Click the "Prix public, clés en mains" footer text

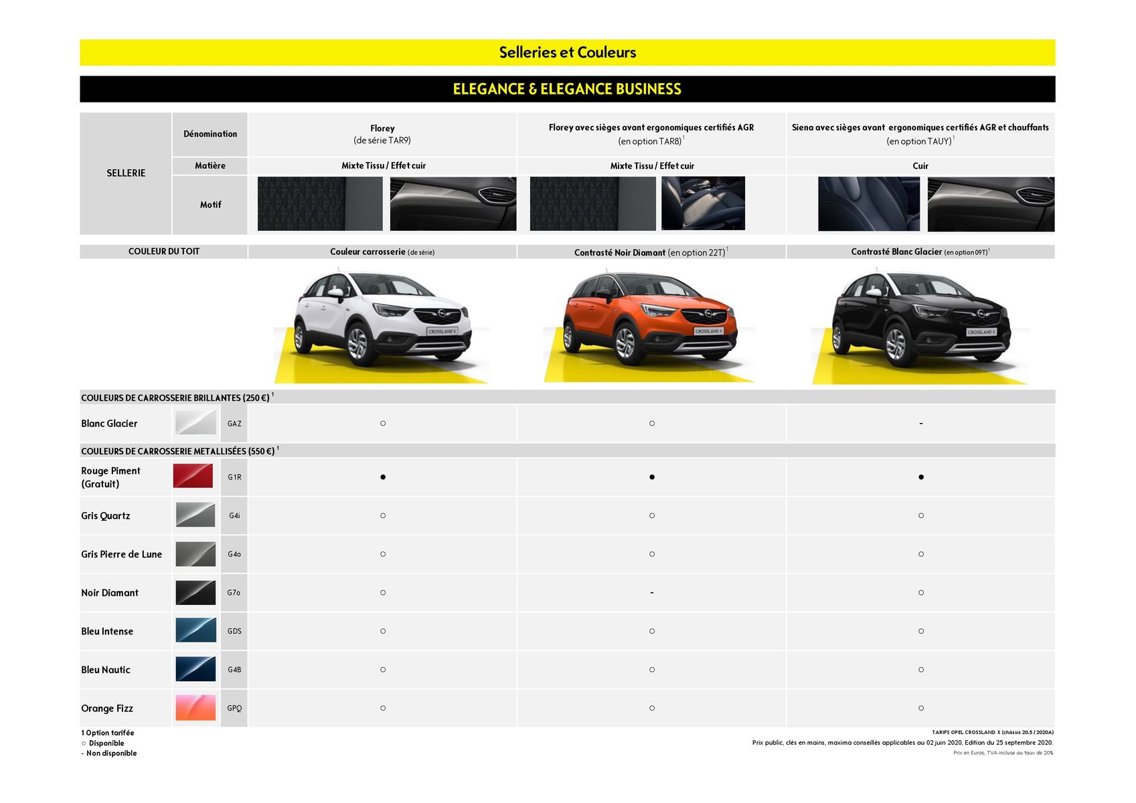click(902, 743)
